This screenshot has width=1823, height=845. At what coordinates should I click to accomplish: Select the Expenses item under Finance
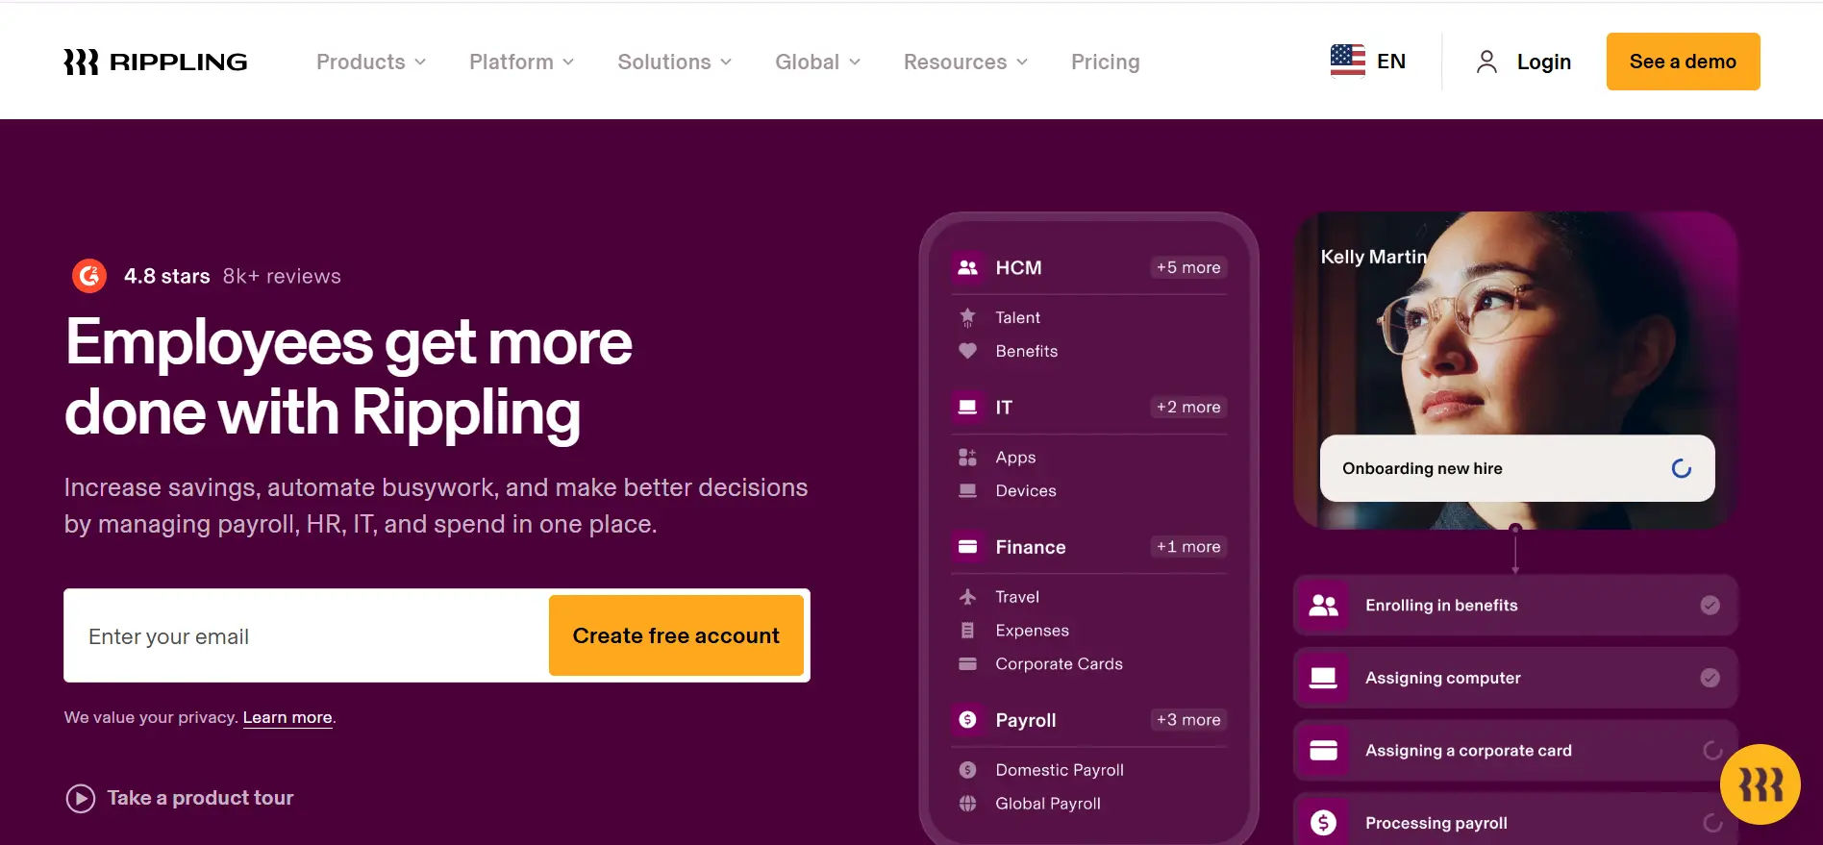tap(1033, 631)
